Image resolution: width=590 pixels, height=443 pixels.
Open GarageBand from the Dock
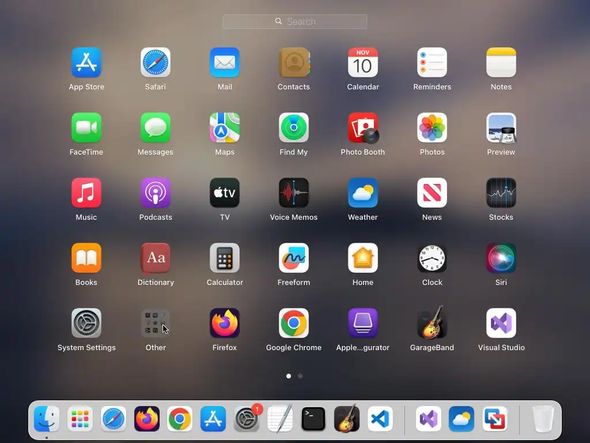[346, 419]
